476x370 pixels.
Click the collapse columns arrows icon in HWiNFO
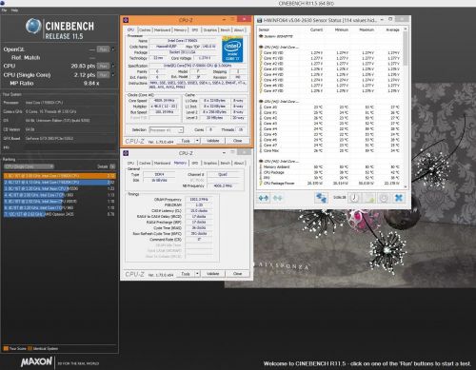pyautogui.click(x=277, y=198)
